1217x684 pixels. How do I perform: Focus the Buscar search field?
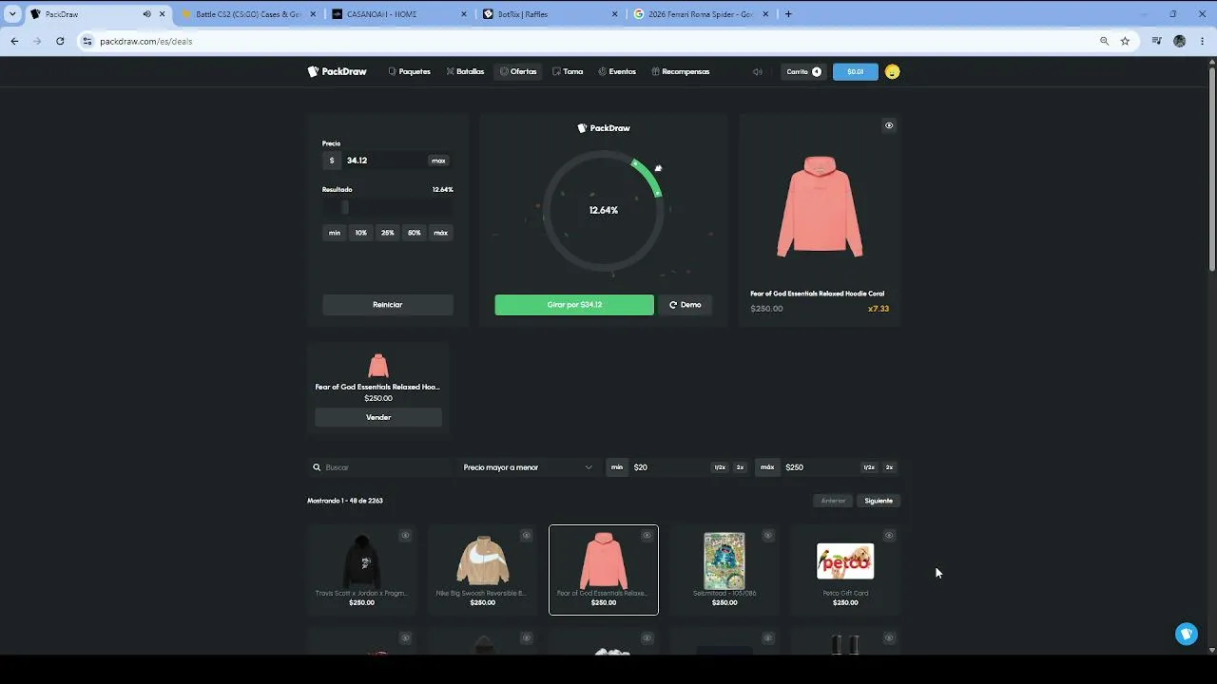coord(380,467)
